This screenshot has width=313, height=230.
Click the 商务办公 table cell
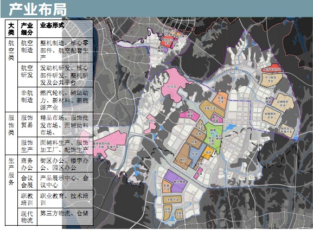(x=27, y=163)
